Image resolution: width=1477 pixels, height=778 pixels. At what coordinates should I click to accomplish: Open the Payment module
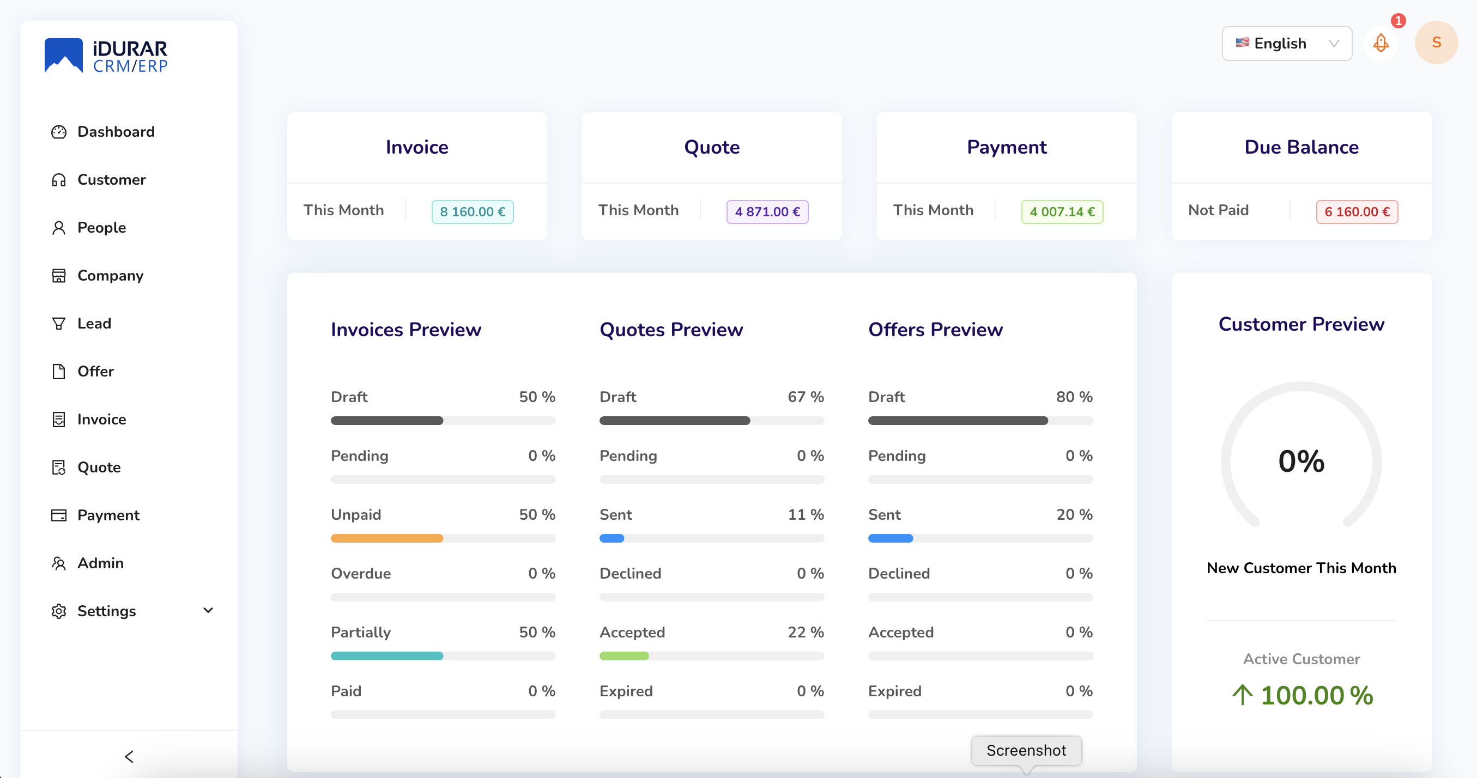click(108, 514)
